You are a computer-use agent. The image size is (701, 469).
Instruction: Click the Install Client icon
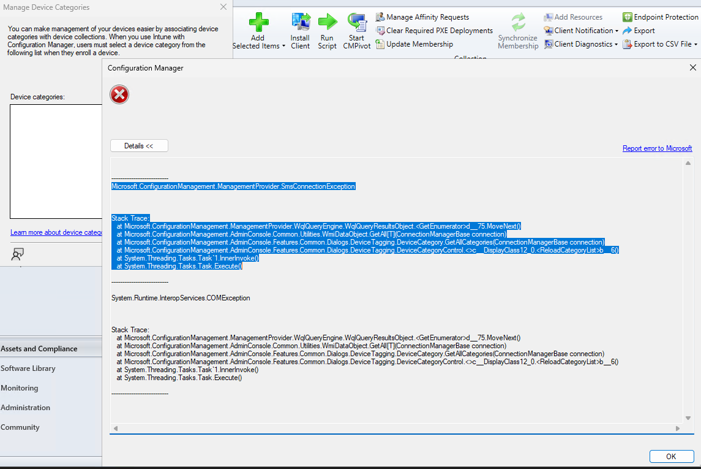[x=301, y=22]
